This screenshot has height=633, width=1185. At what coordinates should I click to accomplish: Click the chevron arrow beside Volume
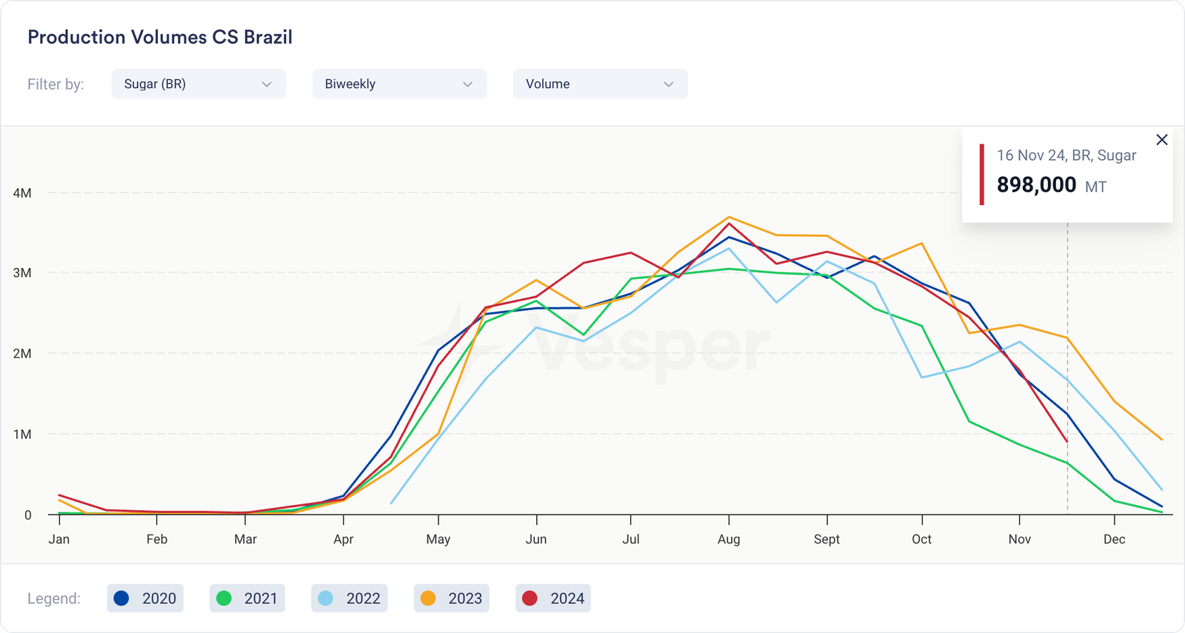[668, 84]
